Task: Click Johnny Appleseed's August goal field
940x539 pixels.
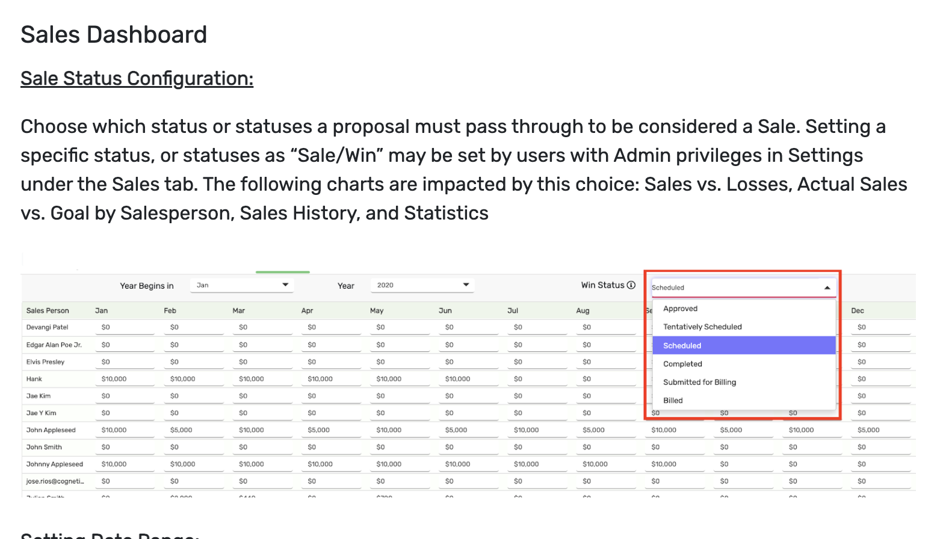Action: (x=605, y=464)
